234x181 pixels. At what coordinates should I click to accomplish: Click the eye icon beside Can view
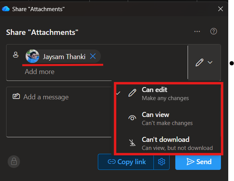pyautogui.click(x=132, y=118)
